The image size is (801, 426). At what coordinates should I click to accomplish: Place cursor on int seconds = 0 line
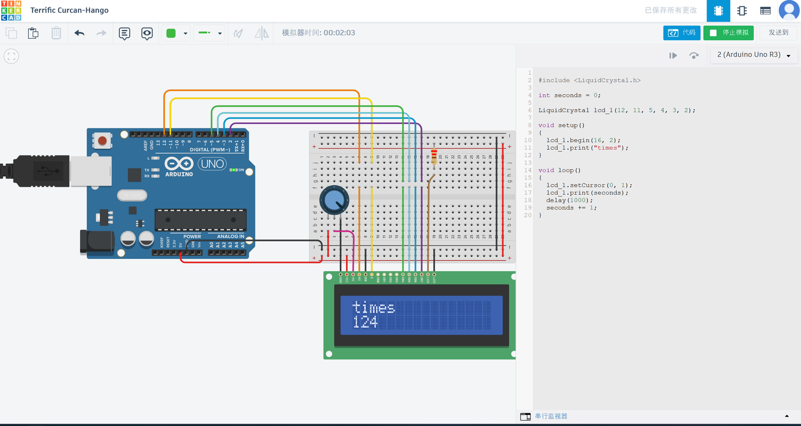570,96
